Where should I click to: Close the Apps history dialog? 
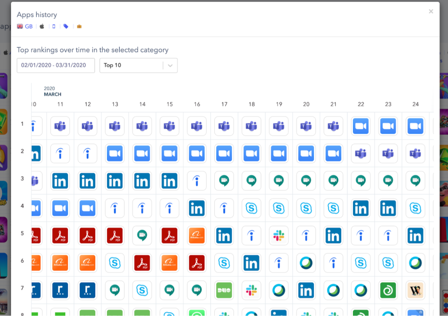[x=431, y=11]
